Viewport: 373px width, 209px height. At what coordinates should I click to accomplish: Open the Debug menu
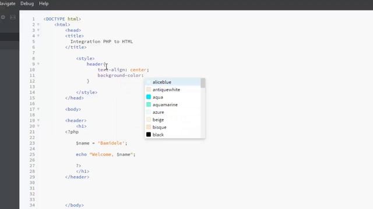27,3
